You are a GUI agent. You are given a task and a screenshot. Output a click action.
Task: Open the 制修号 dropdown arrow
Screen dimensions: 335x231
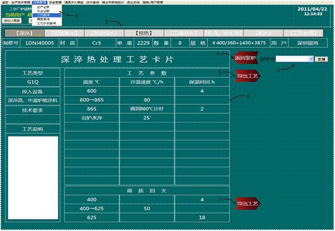click(x=311, y=59)
